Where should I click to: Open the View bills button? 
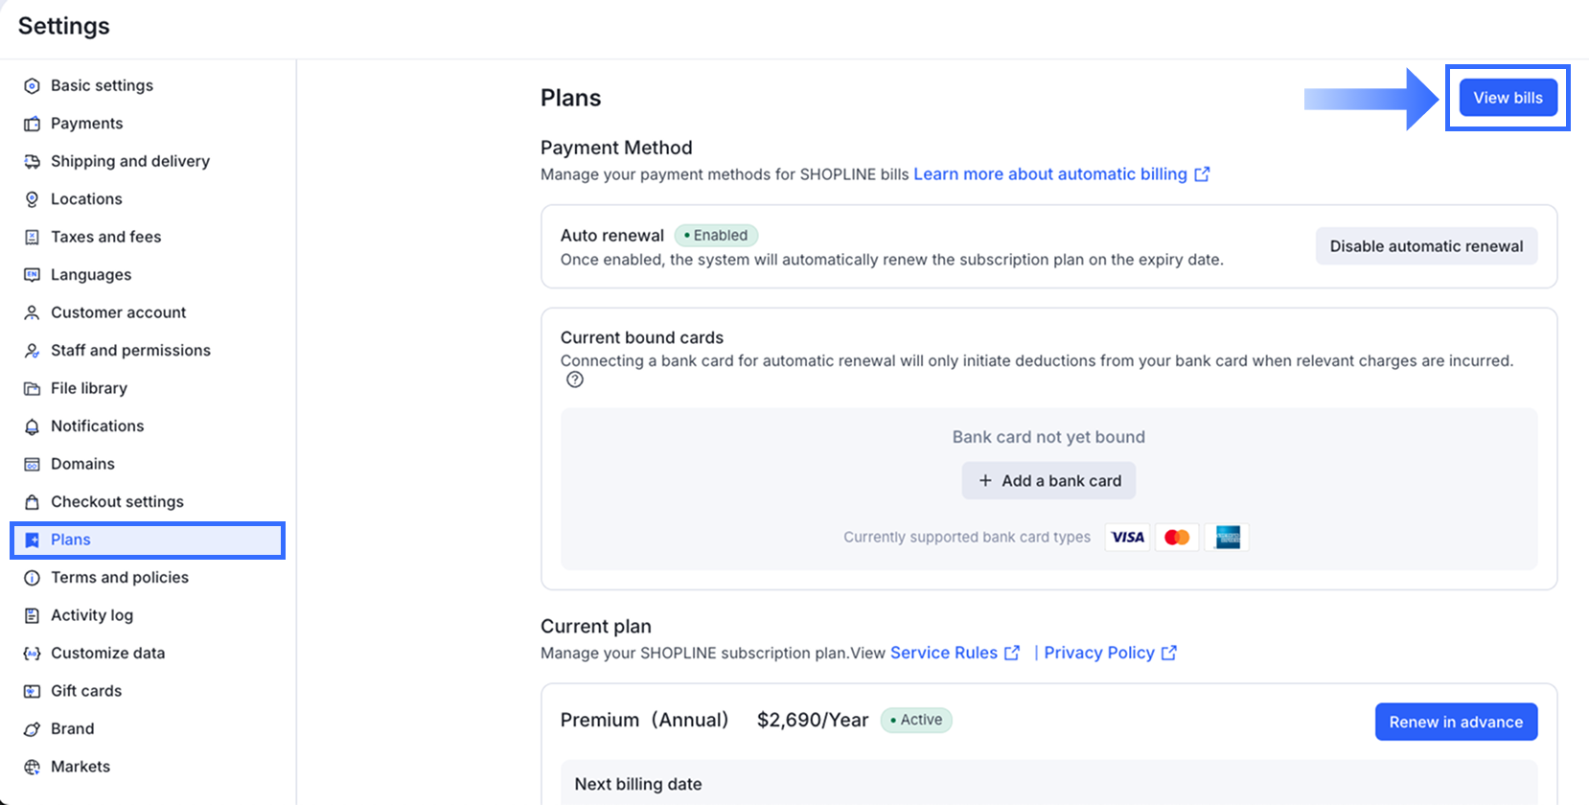[1508, 98]
